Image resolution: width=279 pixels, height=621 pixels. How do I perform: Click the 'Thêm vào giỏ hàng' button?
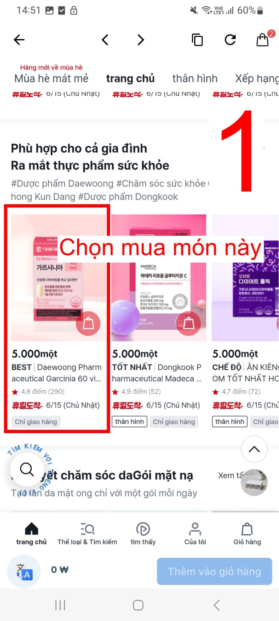coord(214,571)
